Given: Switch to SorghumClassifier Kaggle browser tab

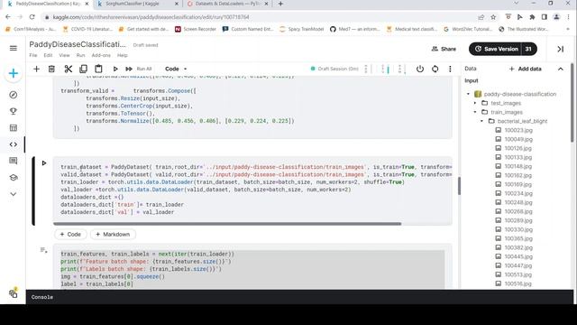Looking at the screenshot, I should tap(133, 4).
